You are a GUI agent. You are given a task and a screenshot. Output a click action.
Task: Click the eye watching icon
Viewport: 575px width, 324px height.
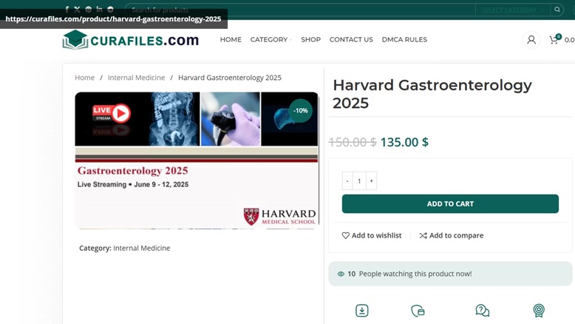pyautogui.click(x=341, y=274)
